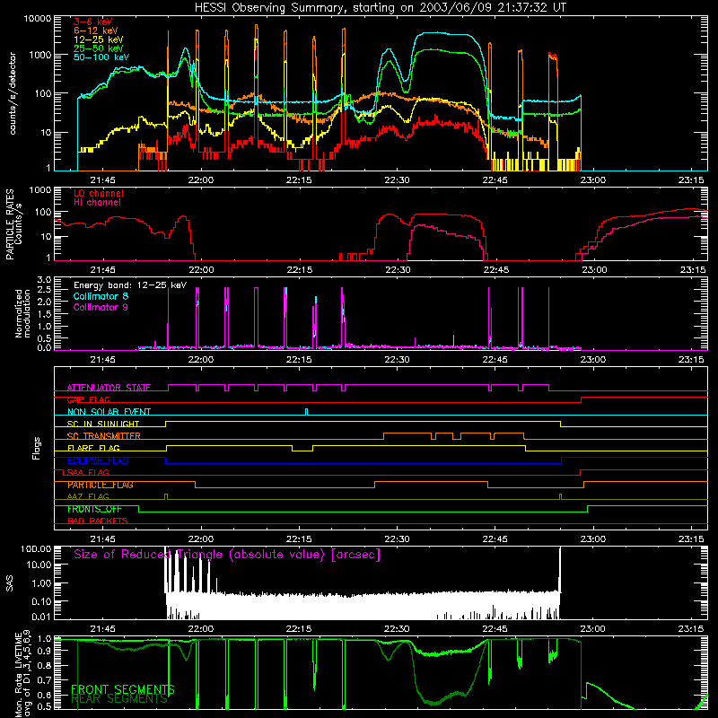Image resolution: width=718 pixels, height=718 pixels.
Task: Click the 0.7 tick on the livetime axis
Action: click(44, 680)
